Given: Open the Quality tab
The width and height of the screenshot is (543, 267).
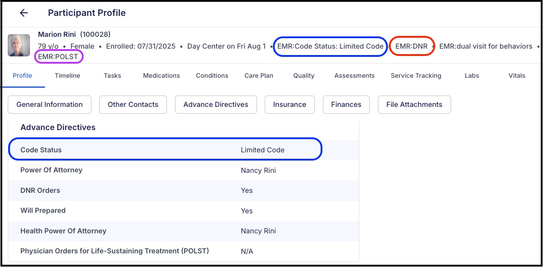Looking at the screenshot, I should click(x=304, y=76).
